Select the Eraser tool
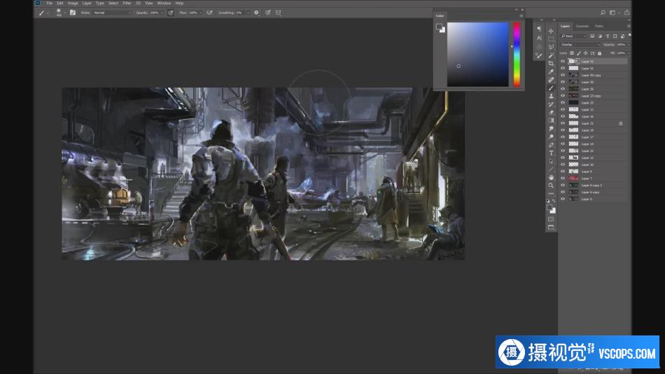 (x=551, y=113)
